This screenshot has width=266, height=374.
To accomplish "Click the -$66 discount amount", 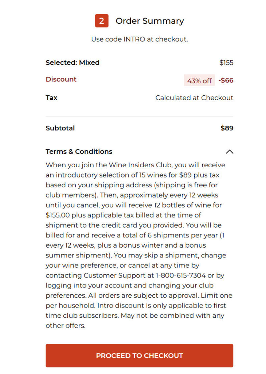I will 226,80.
